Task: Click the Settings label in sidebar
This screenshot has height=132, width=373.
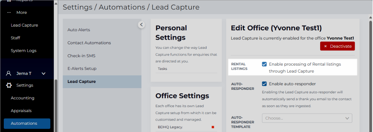Action: 25,85
